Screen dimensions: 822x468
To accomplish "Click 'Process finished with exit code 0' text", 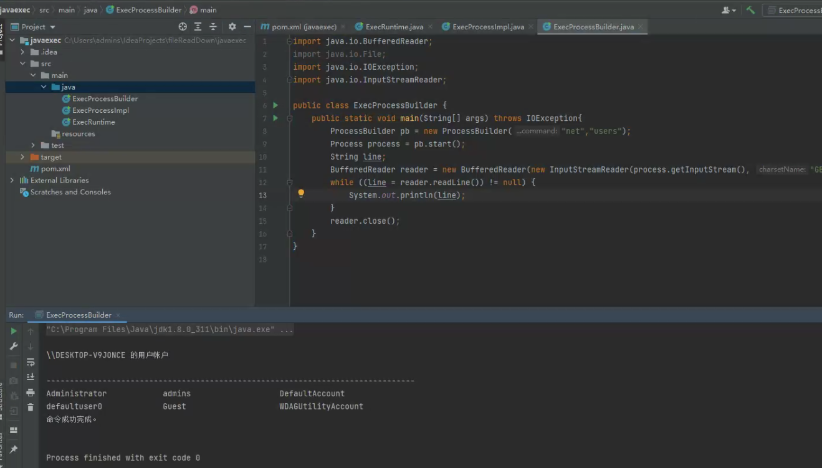I will coord(123,457).
